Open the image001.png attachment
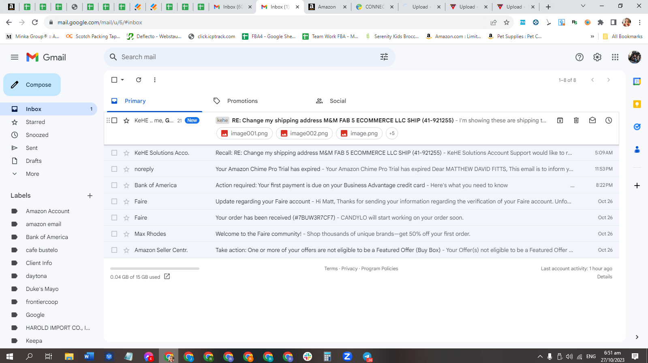The image size is (648, 363). [245, 133]
